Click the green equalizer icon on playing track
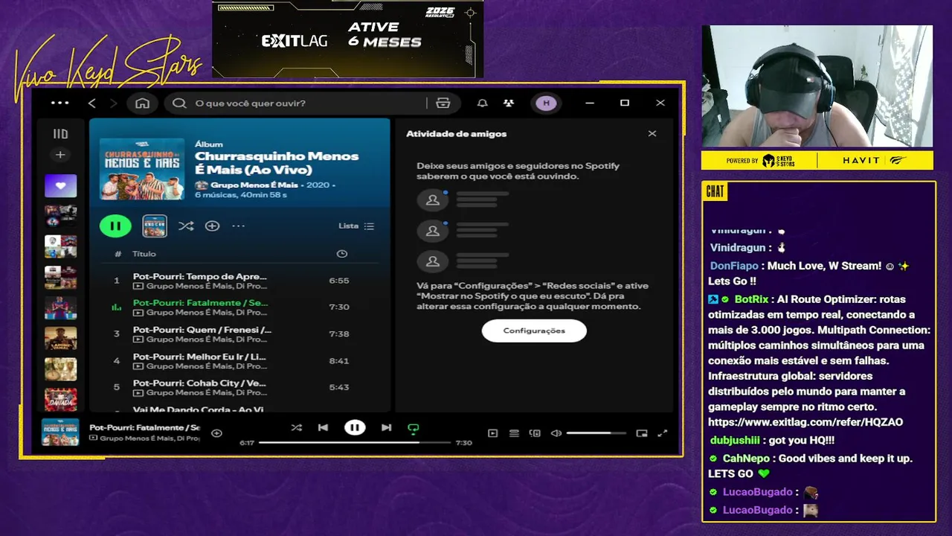Screen dimensions: 952x536 coord(116,307)
